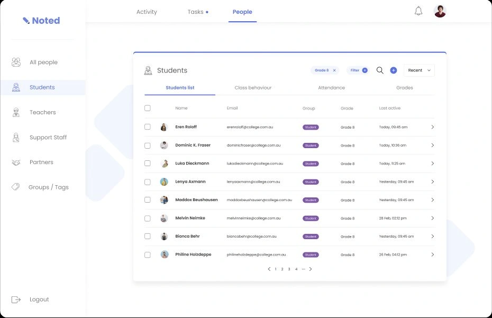Tick the checkbox for Lenya Axmann
492x318 pixels.
[148, 182]
